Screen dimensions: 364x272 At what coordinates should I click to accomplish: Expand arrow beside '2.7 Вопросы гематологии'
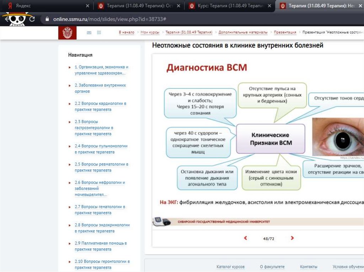click(x=70, y=207)
